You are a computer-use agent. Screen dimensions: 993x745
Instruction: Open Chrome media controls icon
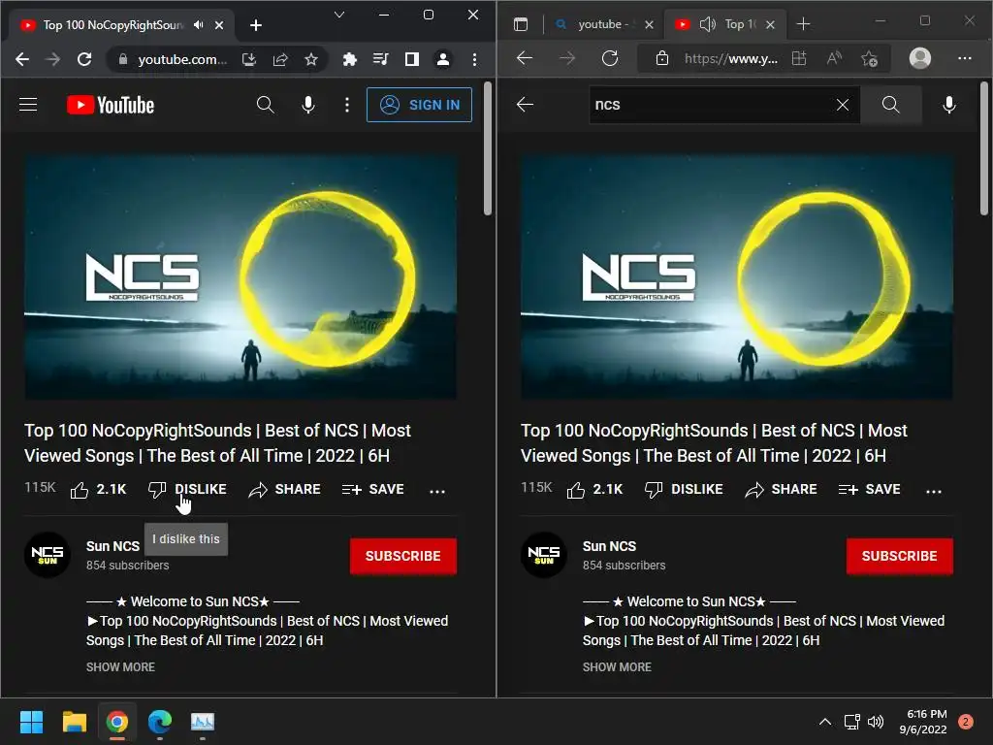[380, 59]
